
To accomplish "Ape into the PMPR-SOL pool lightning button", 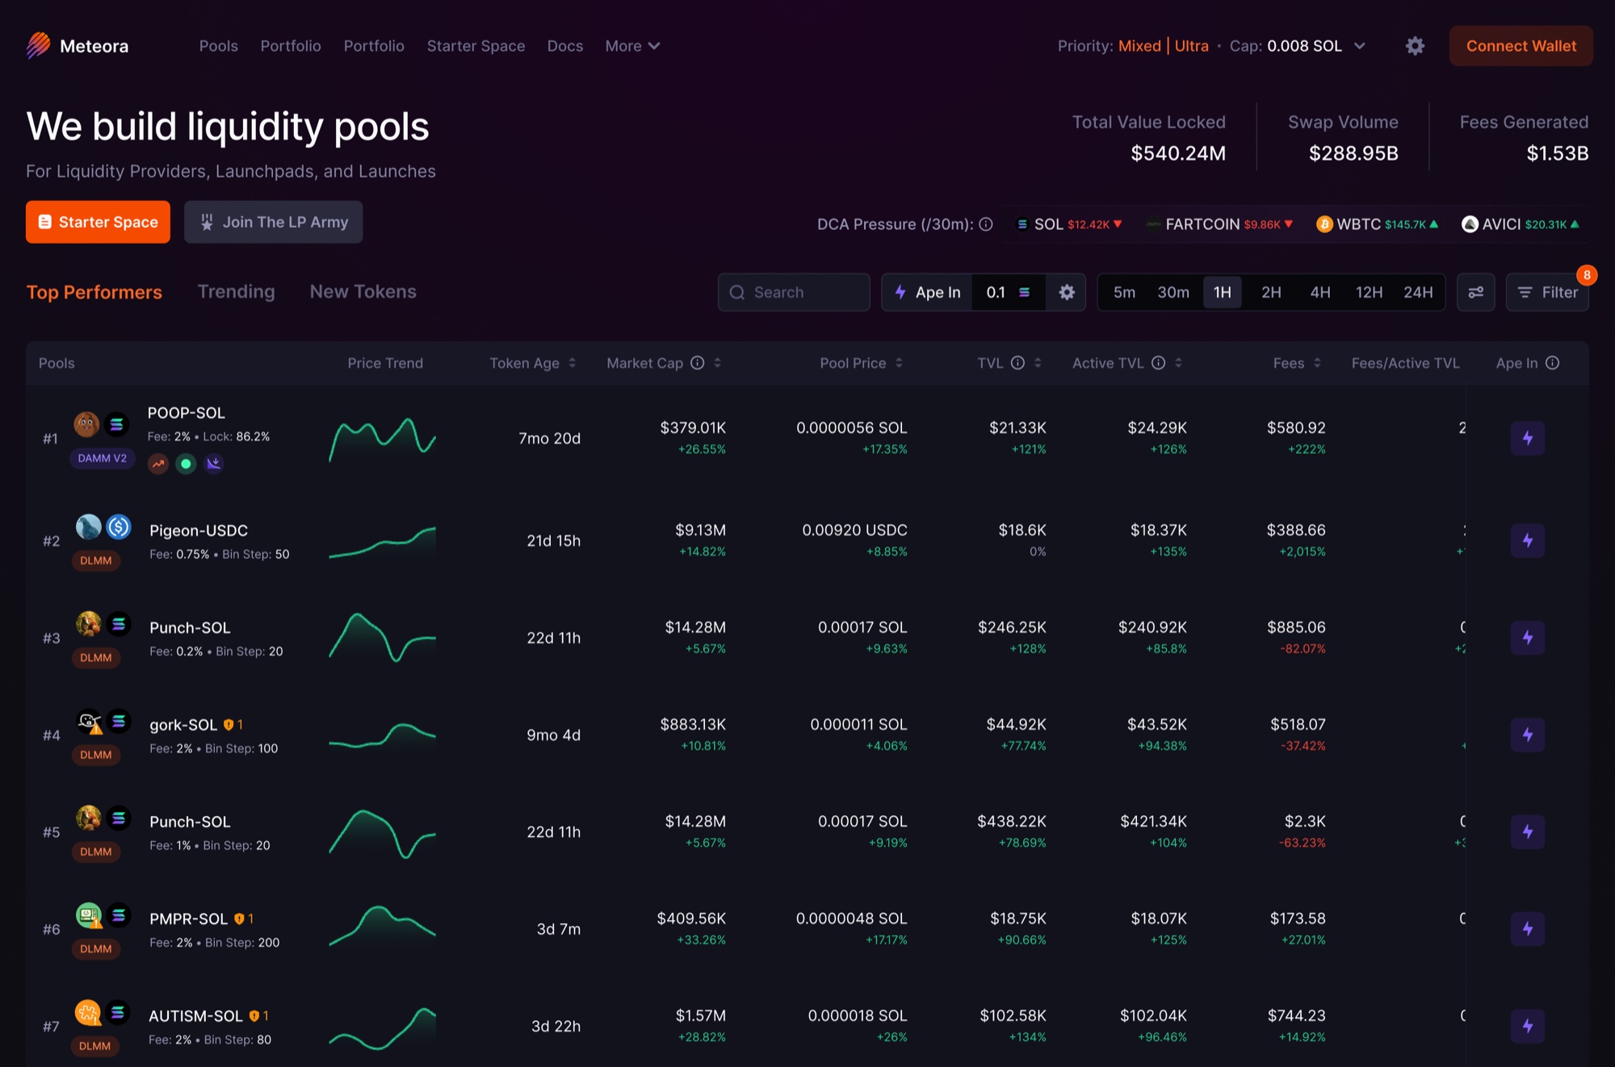I will pos(1528,929).
